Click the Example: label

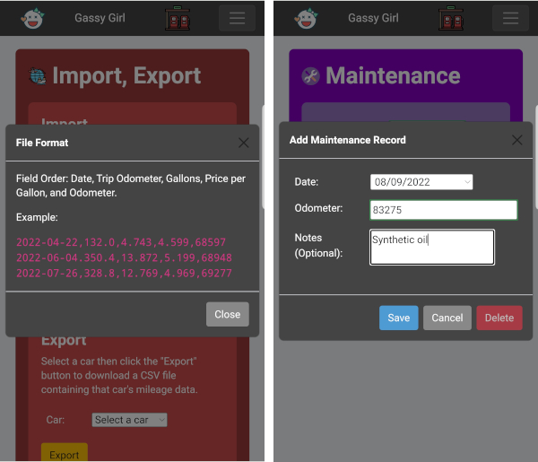point(37,217)
